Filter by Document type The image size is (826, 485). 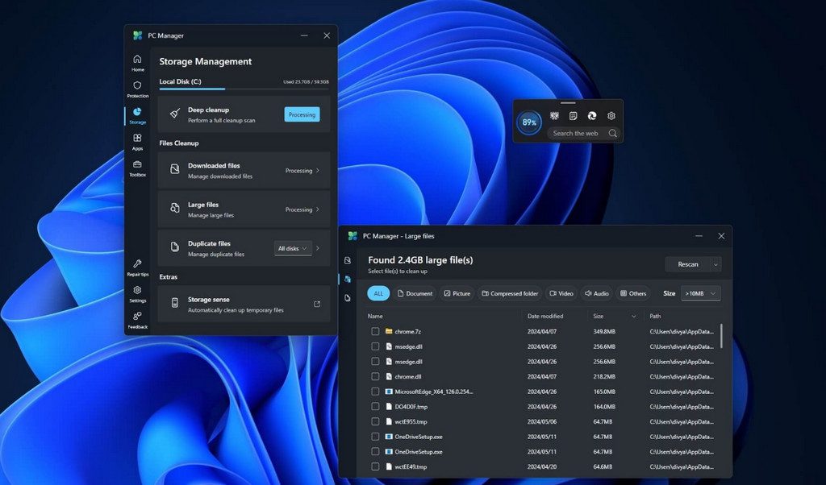click(x=415, y=293)
